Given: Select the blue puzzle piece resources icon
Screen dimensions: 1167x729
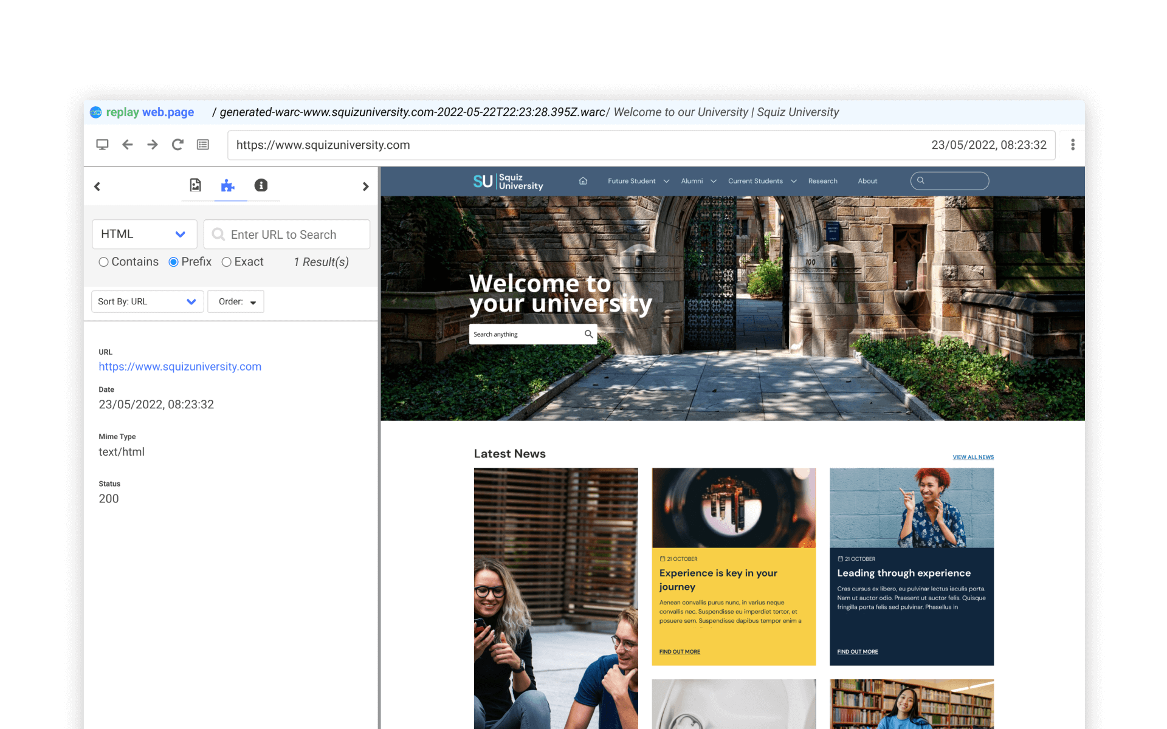Looking at the screenshot, I should [x=229, y=185].
